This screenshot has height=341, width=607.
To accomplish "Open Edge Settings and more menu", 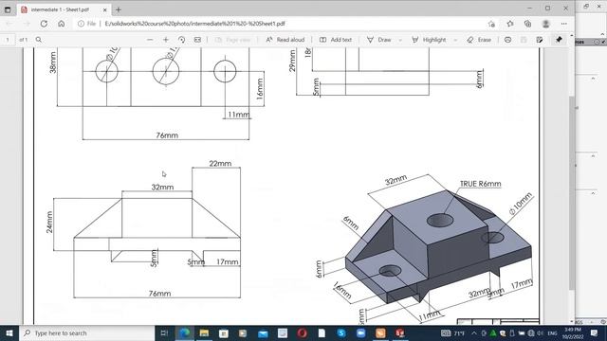I will tap(564, 24).
